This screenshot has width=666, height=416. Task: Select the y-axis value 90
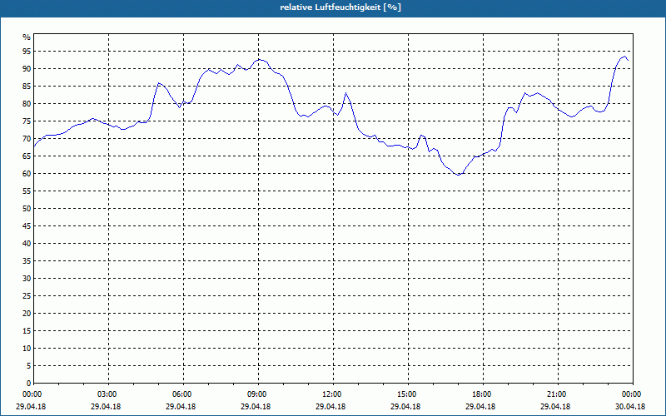(27, 68)
